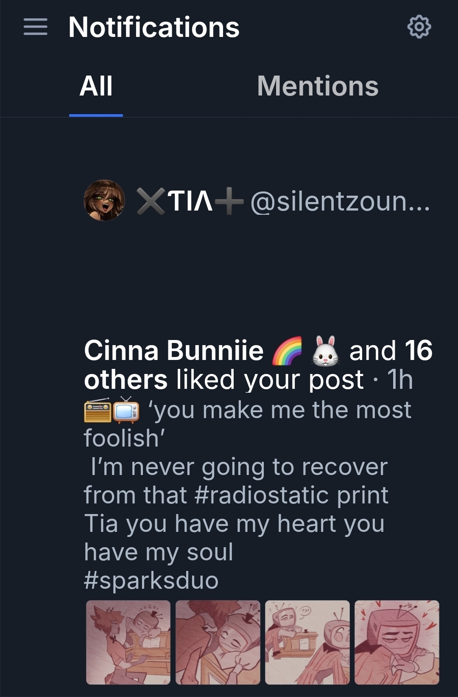Viewport: 458px width, 697px height.
Task: Open second post image thumbnail
Action: (x=218, y=642)
